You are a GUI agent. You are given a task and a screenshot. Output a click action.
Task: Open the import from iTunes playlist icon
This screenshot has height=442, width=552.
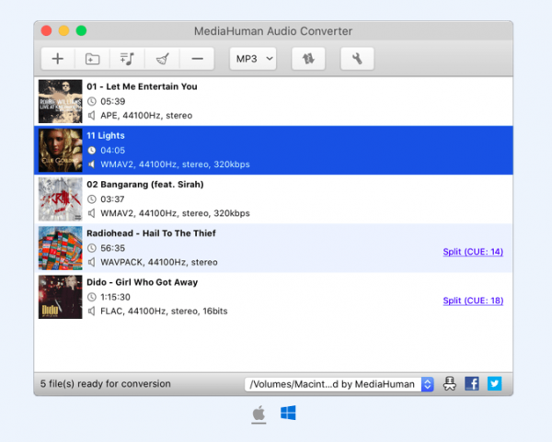[127, 59]
